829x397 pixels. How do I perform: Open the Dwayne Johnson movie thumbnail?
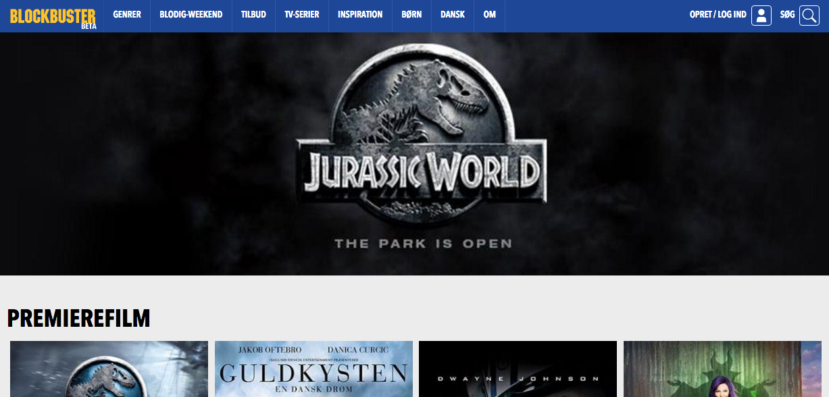coord(518,369)
